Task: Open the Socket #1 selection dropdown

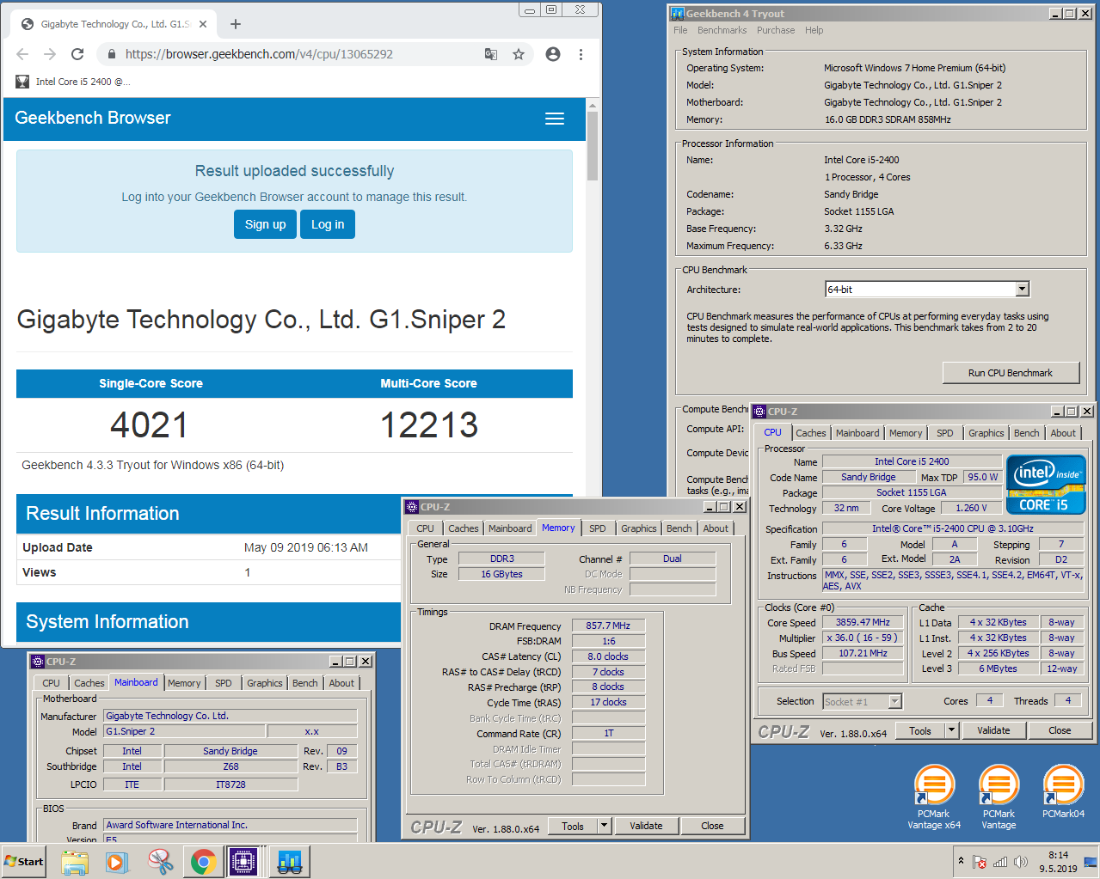Action: point(894,702)
